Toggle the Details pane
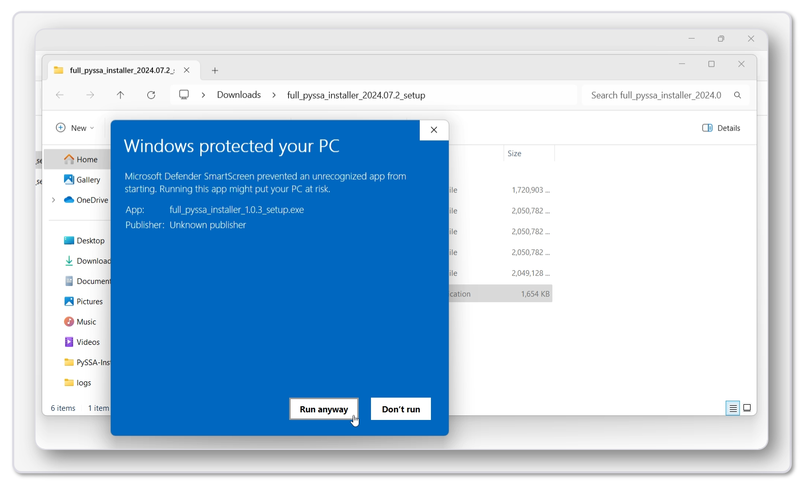This screenshot has width=808, height=488. (x=721, y=128)
